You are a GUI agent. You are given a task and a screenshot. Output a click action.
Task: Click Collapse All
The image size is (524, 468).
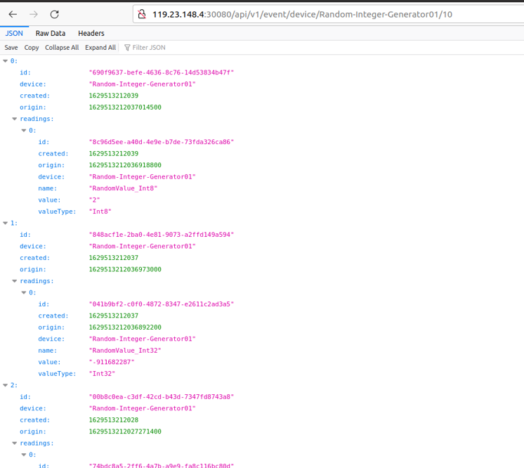click(x=62, y=48)
